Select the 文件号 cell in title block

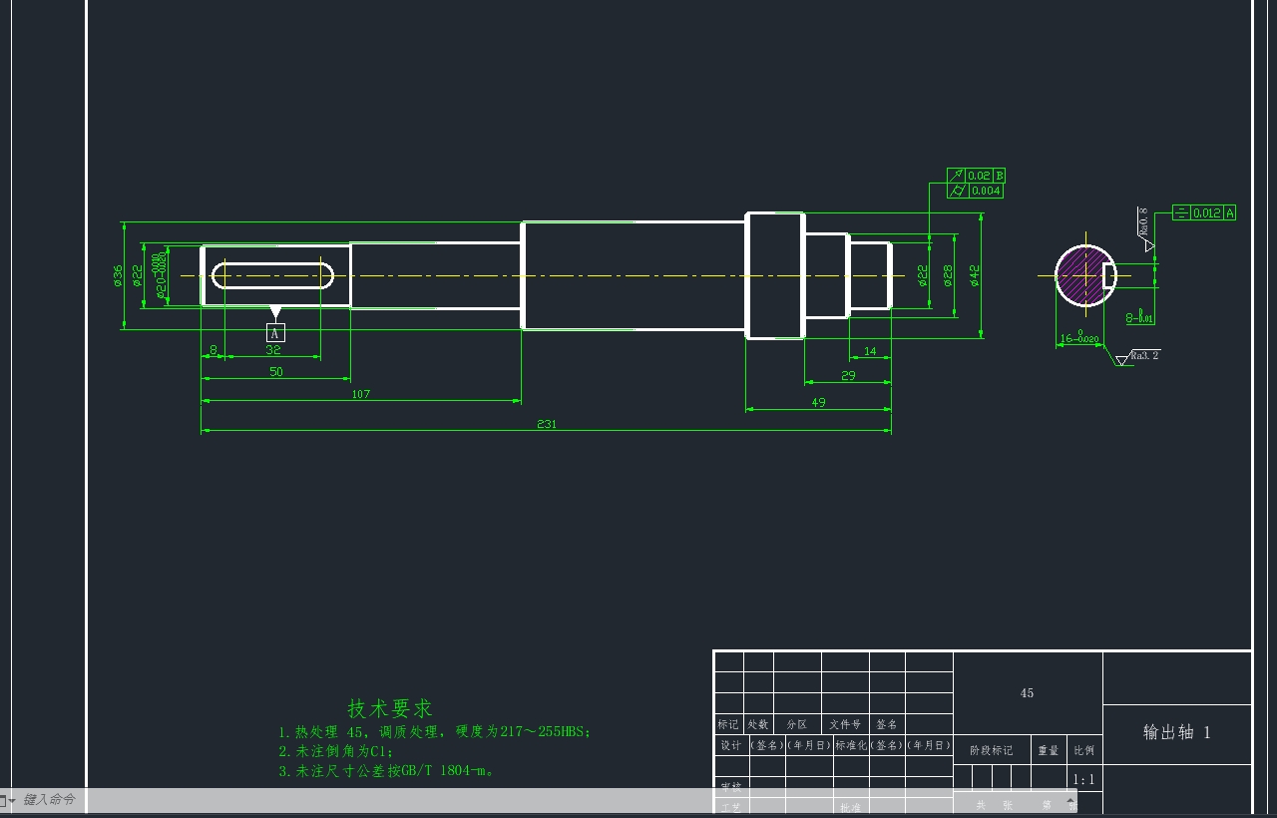tap(845, 724)
